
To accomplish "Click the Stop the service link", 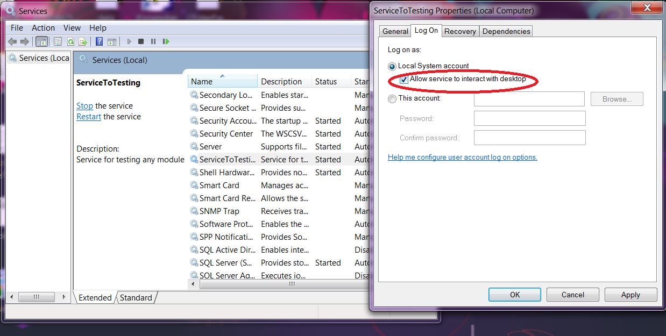I will click(84, 105).
